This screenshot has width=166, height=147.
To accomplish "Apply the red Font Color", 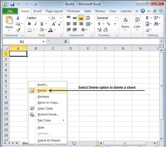I will click(x=50, y=30).
